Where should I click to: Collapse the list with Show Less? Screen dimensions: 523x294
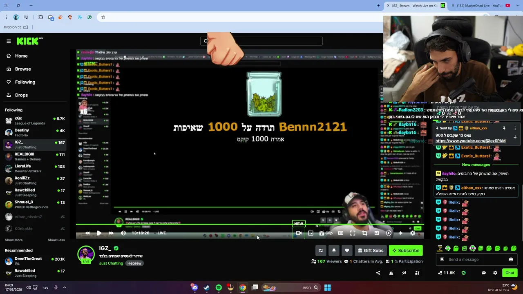56,240
